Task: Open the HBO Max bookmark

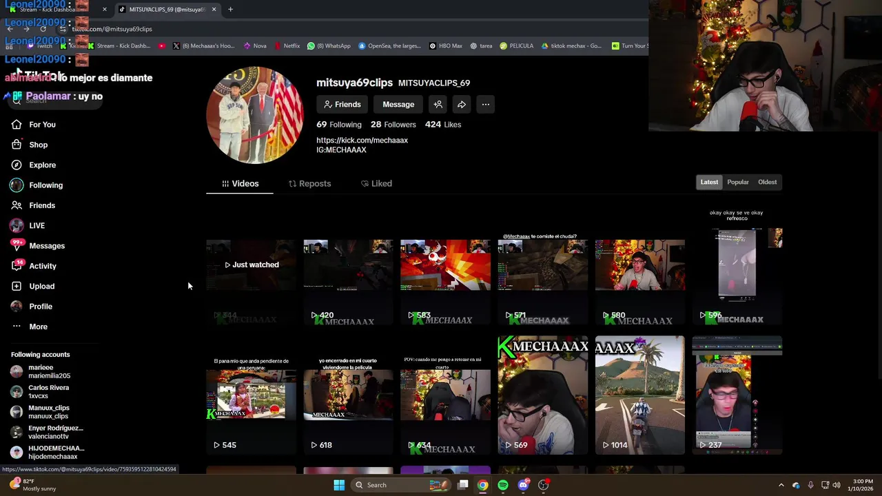Action: 445,46
